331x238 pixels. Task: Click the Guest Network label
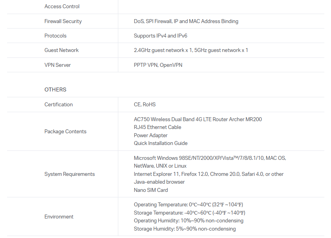61,50
